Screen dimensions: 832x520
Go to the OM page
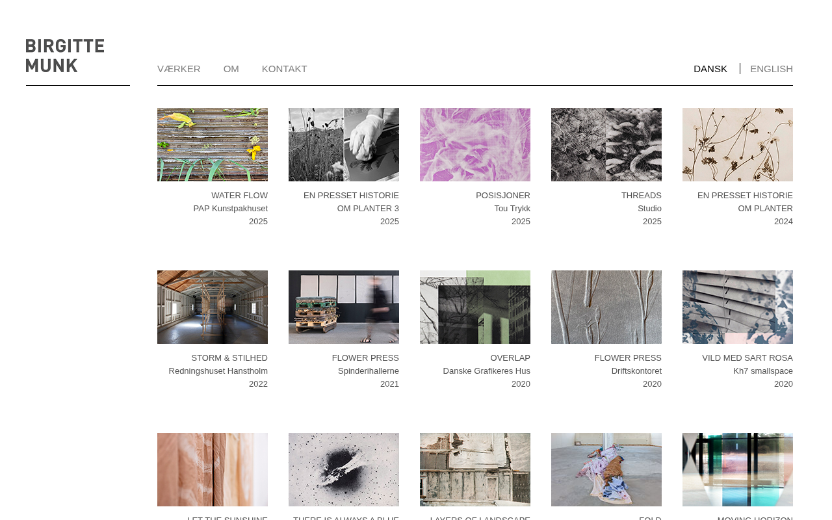(231, 69)
